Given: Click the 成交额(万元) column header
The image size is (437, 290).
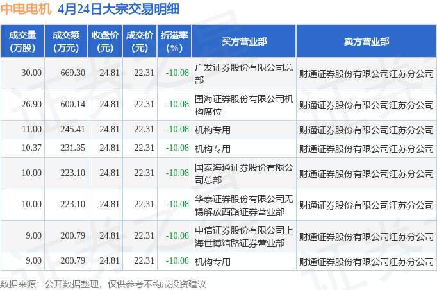Looking at the screenshot, I should [66, 41].
